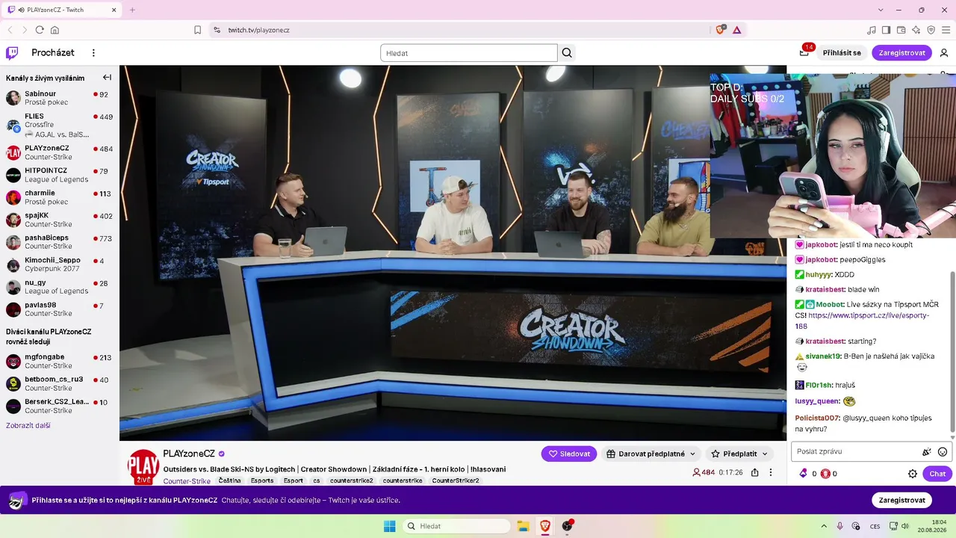Reload the page
956x538 pixels.
[x=40, y=30]
